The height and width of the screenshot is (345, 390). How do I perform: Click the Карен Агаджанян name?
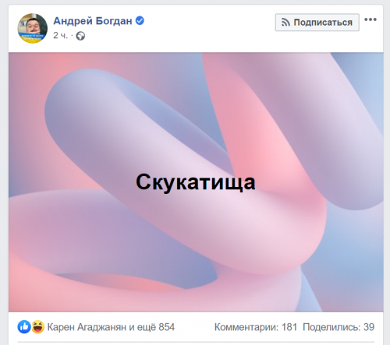87,327
